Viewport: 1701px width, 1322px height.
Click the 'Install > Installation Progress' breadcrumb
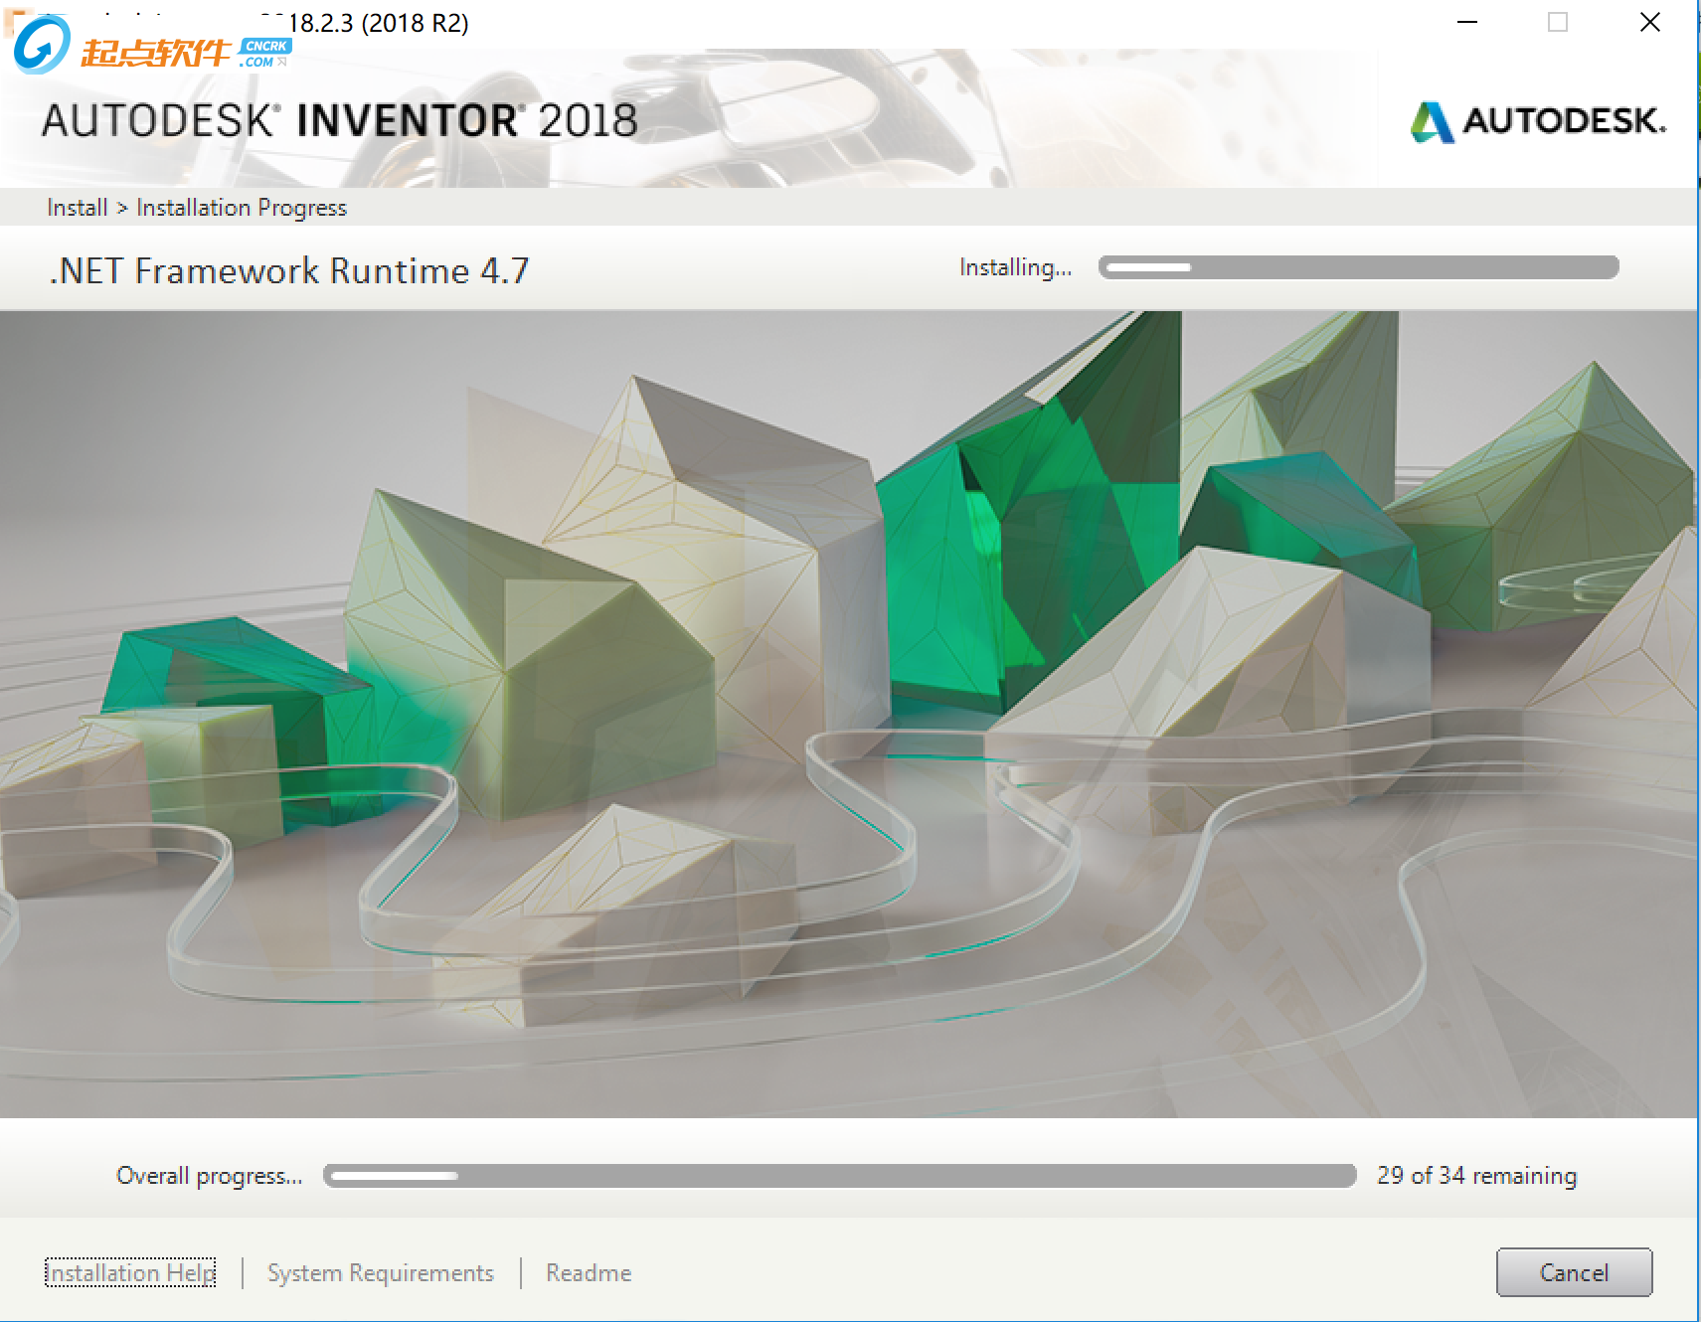coord(197,208)
